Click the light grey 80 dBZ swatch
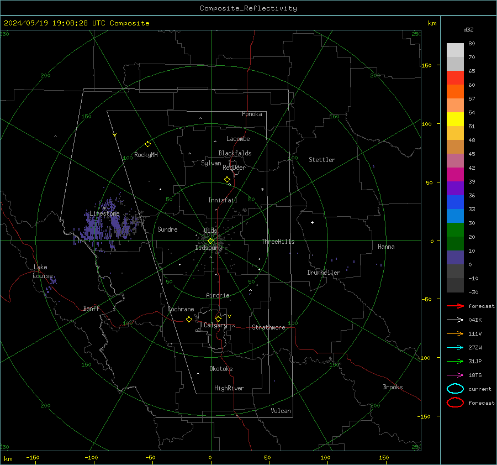Screen dimensions: 497x465 click(x=455, y=50)
